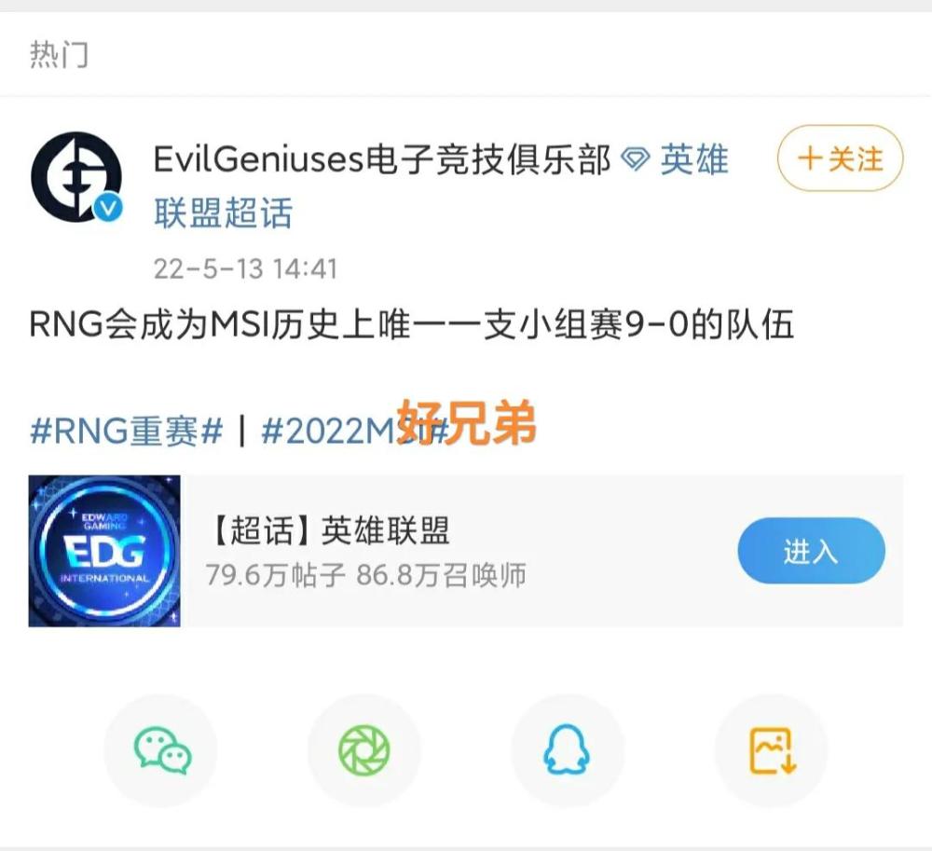Viewport: 932px width, 851px height.
Task: Open the EDG super topic thumbnail
Action: tap(104, 551)
